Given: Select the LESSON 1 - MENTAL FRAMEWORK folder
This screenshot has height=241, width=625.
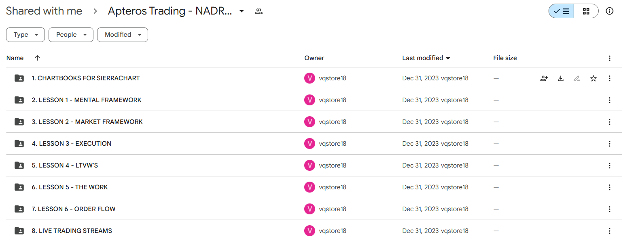Looking at the screenshot, I should [x=314, y=100].
